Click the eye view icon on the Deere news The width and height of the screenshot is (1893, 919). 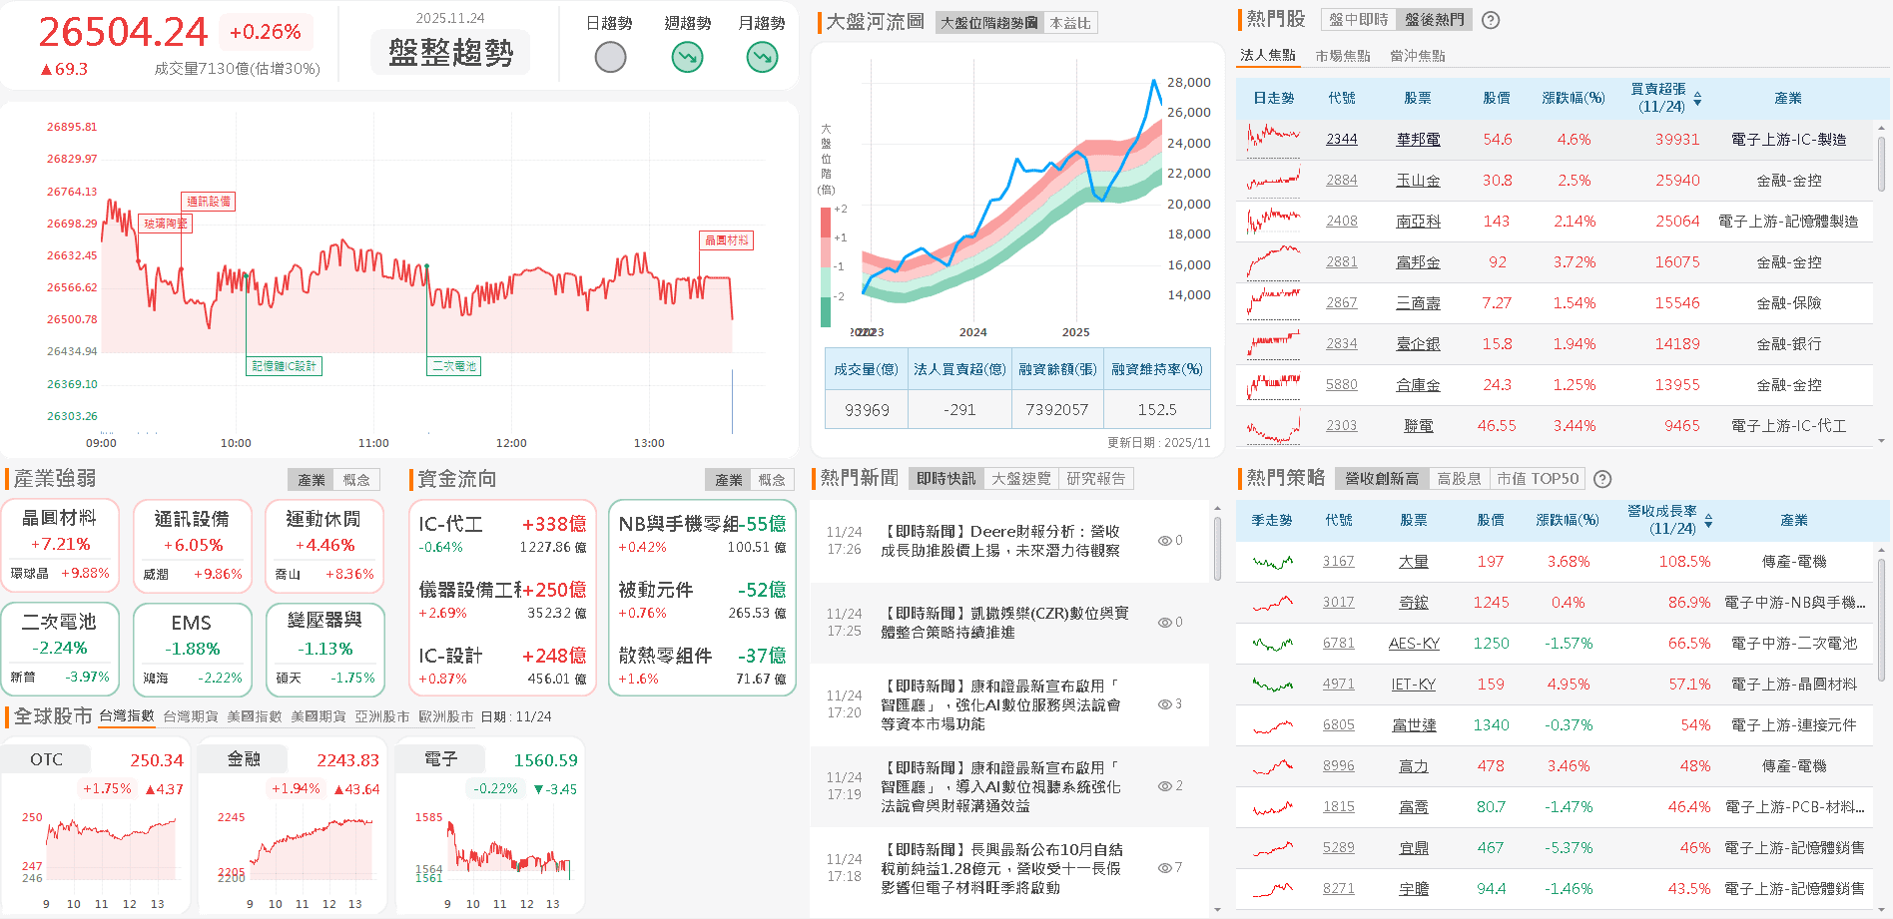1163,540
